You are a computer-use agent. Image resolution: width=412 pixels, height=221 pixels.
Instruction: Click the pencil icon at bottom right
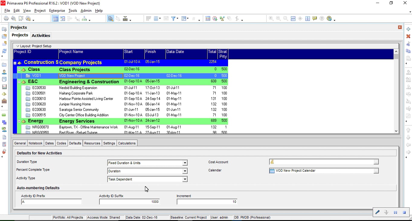[x=377, y=212]
